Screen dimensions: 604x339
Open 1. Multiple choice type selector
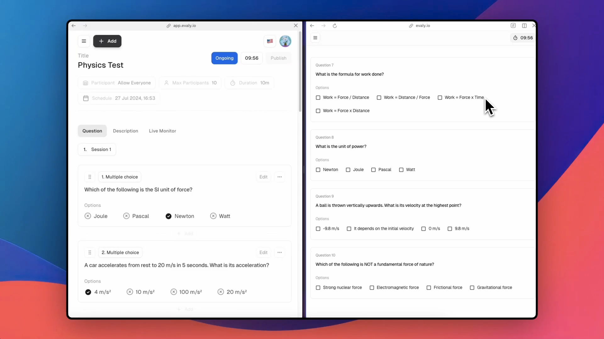[x=120, y=177]
